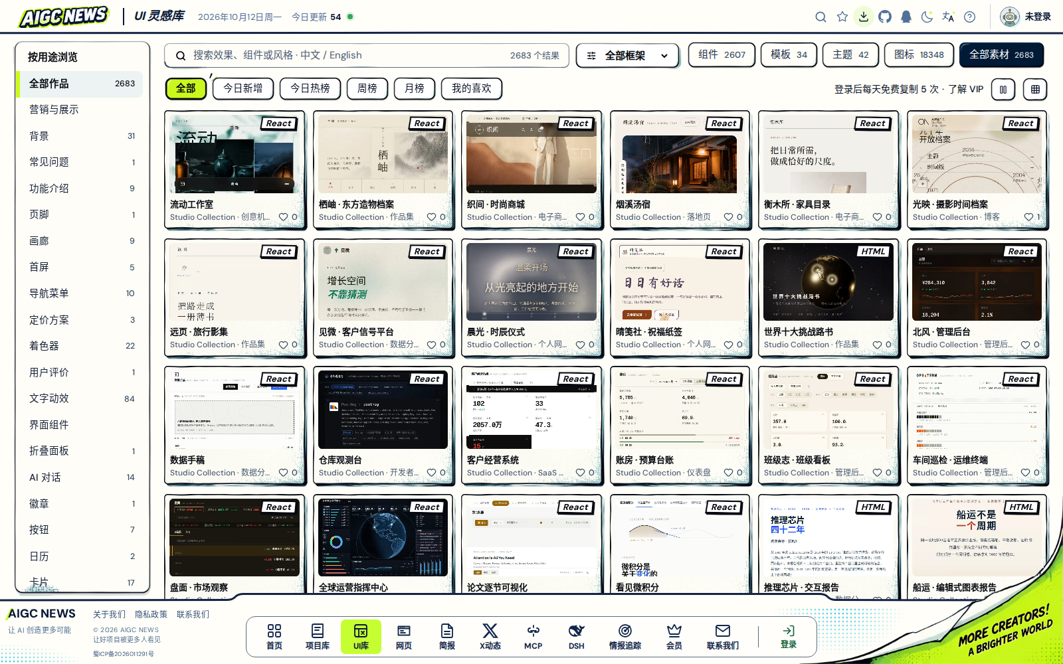Select the 月榜 filter tab
This screenshot has height=664, width=1063.
[415, 88]
